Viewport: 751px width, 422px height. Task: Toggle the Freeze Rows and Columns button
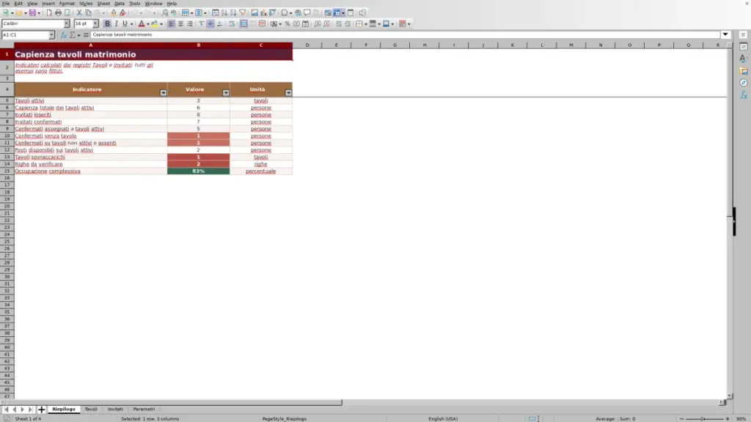(337, 13)
